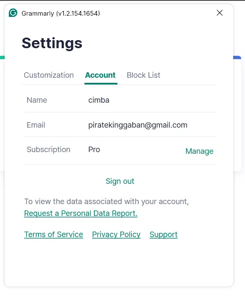245x300 pixels.
Task: Click the Pro subscription value
Action: (94, 150)
